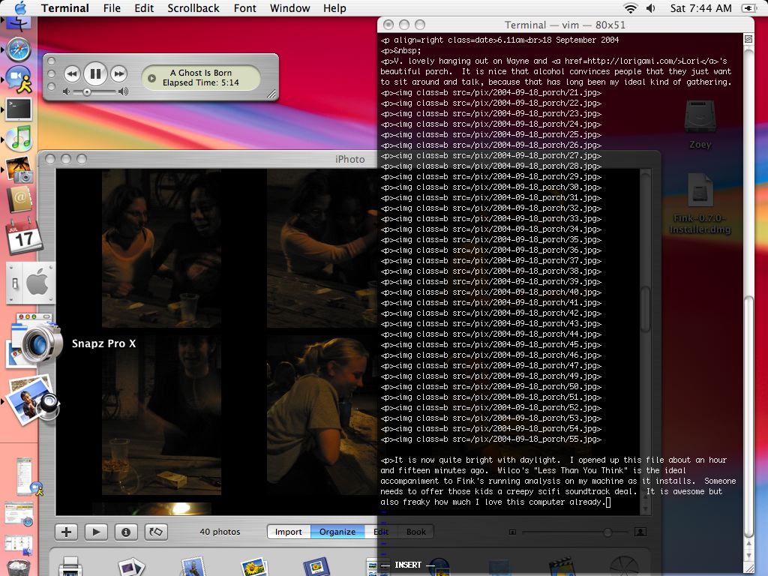Open Safari from the Dock
This screenshot has height=576, width=768.
click(x=19, y=50)
